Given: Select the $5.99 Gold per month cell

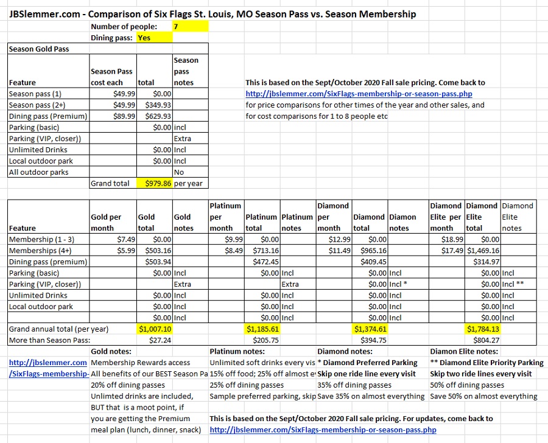Looking at the screenshot, I should pos(113,251).
